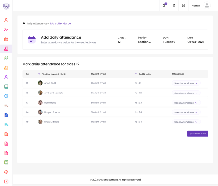This screenshot has height=186, width=218.
Task: Click the Admin profile avatar
Action: [x=207, y=6]
